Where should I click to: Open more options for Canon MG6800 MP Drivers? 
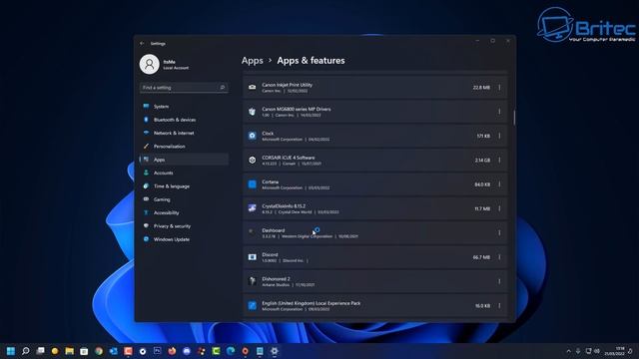499,112
